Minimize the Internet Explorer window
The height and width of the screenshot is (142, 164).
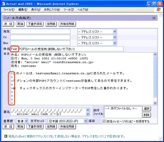(x=149, y=4)
